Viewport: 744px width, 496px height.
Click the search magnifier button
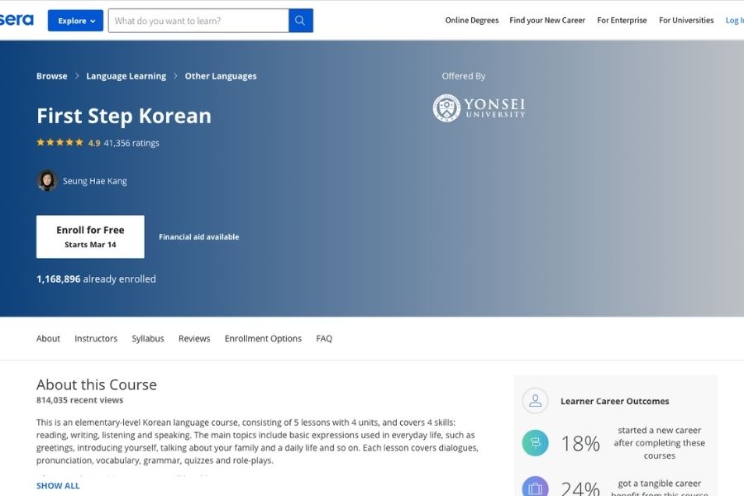pyautogui.click(x=300, y=21)
